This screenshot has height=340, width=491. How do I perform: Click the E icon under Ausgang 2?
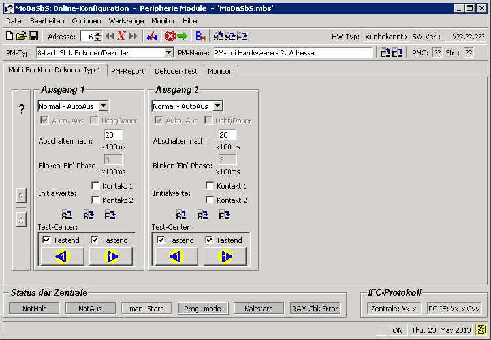click(x=224, y=214)
